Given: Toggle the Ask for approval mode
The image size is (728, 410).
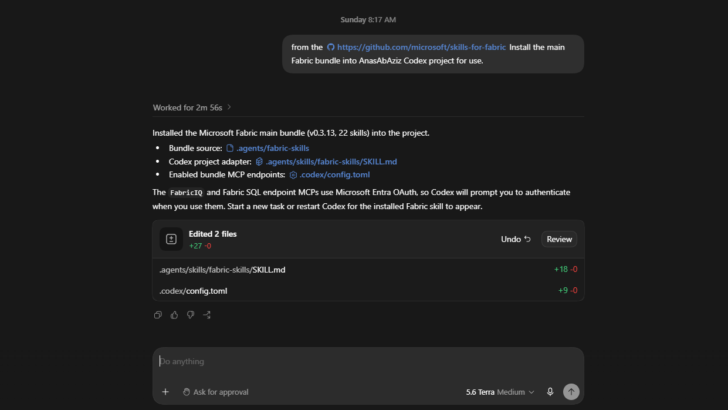Looking at the screenshot, I should pyautogui.click(x=215, y=392).
